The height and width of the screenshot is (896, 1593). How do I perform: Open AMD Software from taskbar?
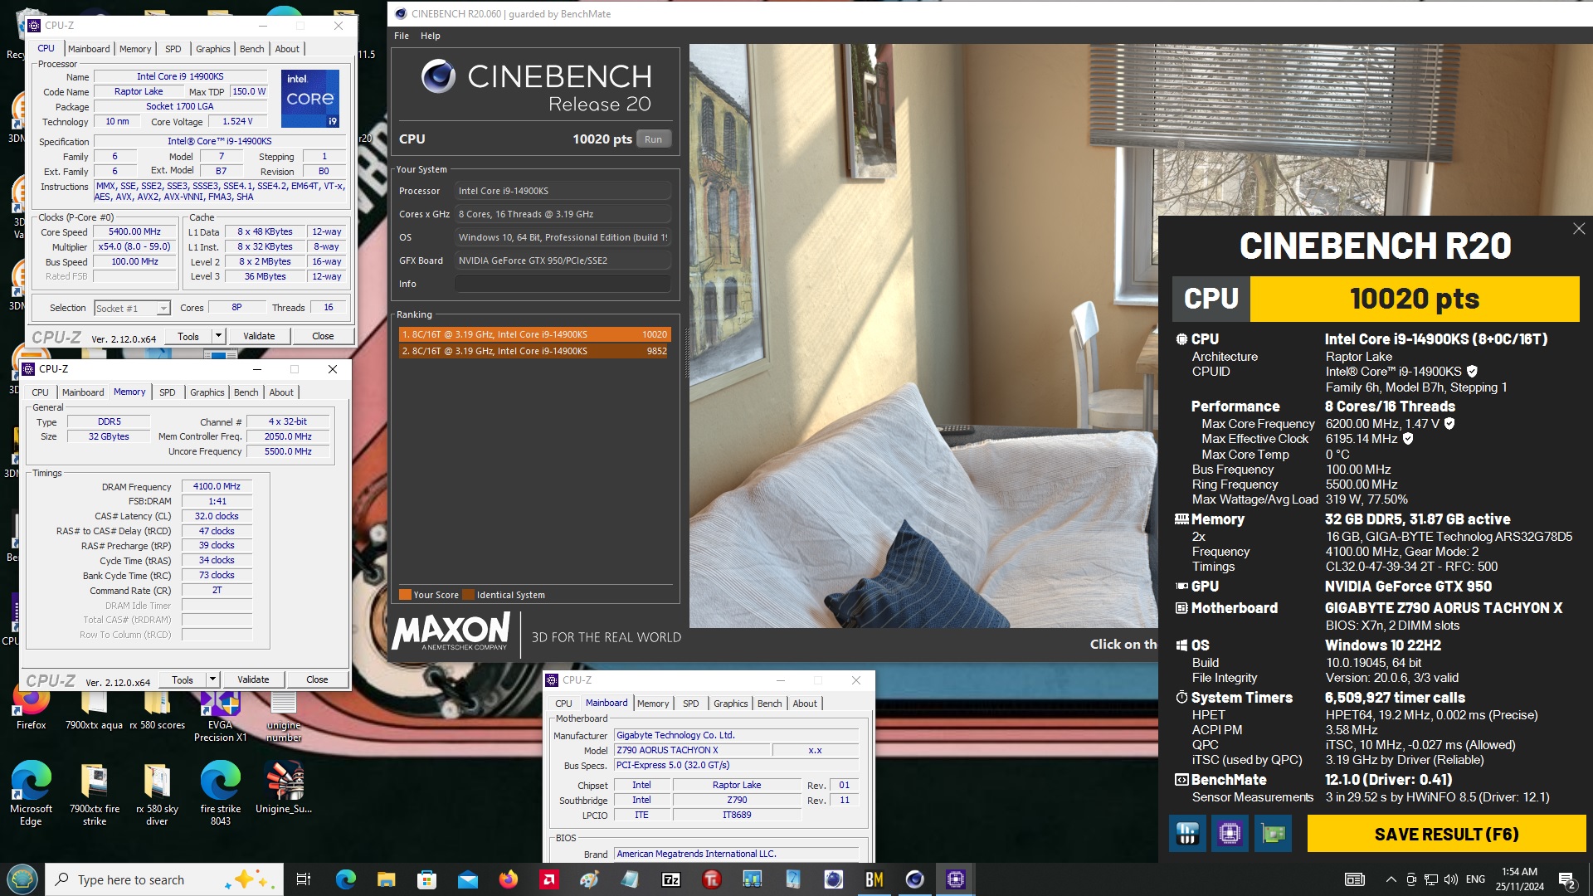tap(548, 879)
